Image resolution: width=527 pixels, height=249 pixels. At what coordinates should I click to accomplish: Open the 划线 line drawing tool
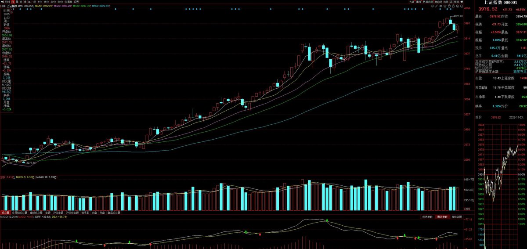coord(445,2)
